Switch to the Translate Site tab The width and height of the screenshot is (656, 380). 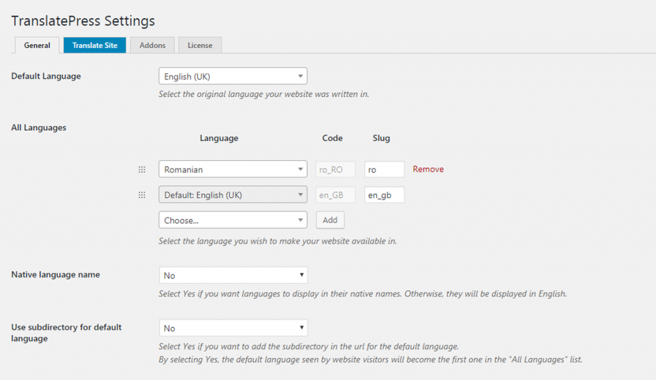(x=95, y=45)
